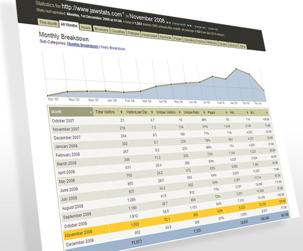
Task: Click the Yearly Breakdown sub-category link
Action: point(113,48)
